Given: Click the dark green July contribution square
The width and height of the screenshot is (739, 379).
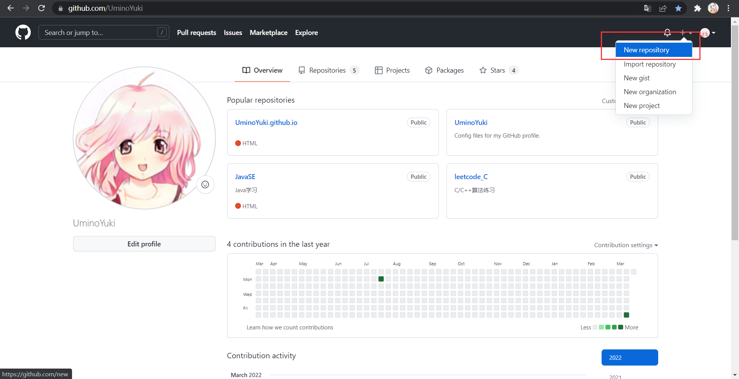Looking at the screenshot, I should coord(381,279).
